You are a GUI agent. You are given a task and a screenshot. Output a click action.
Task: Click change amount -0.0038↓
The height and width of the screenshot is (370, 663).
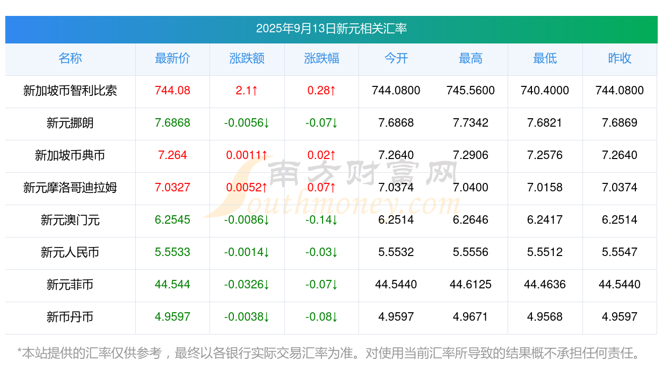pyautogui.click(x=247, y=317)
